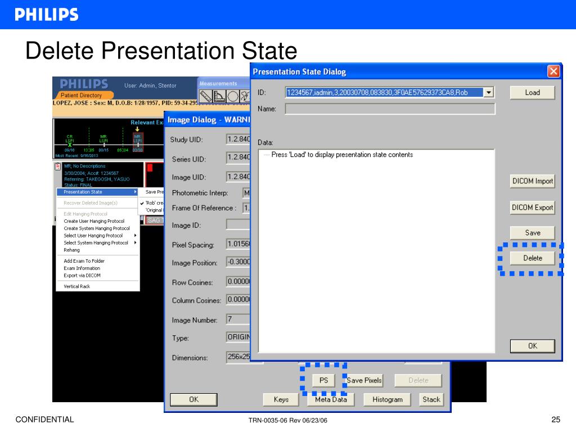Click the Meta Data button
Screen dimensions: 576x432
(331, 400)
